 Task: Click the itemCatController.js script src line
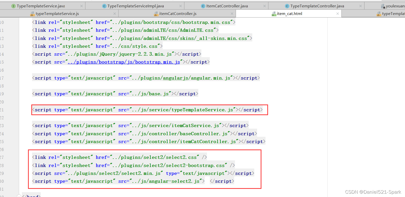(x=149, y=142)
